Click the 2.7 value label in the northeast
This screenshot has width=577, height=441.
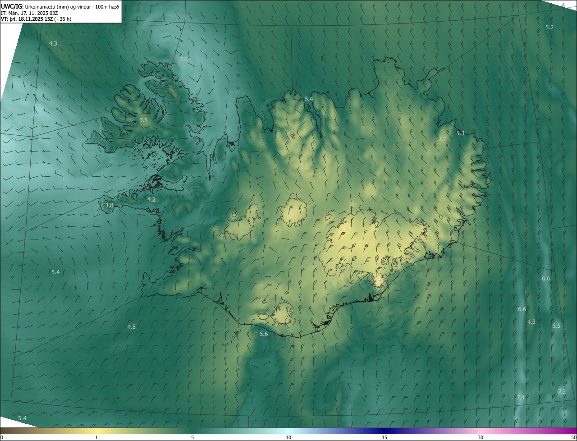click(442, 139)
